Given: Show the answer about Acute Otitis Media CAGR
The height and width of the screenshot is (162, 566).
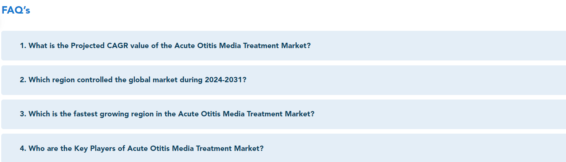Looking at the screenshot, I should click(x=283, y=46).
